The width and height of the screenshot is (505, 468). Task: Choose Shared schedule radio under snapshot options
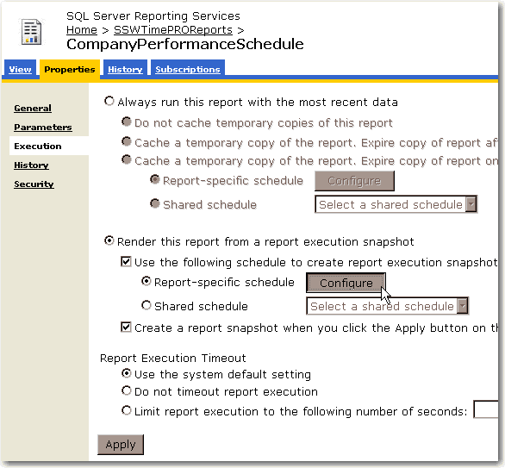point(147,305)
